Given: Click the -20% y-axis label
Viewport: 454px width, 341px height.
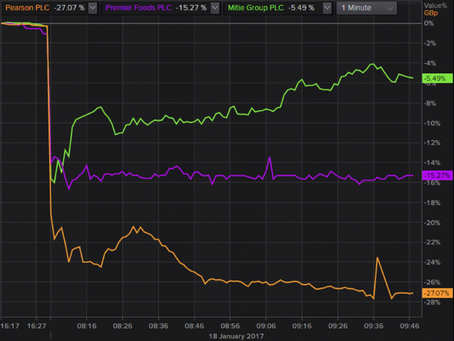Looking at the screenshot, I should pyautogui.click(x=431, y=222).
